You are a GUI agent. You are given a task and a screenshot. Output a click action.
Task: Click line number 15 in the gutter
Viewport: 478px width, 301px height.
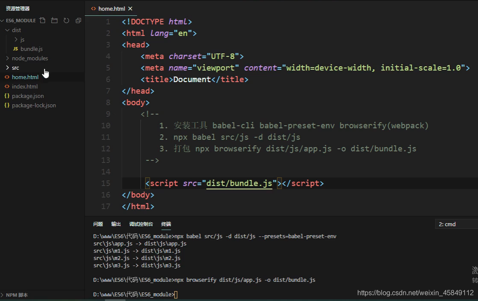point(106,183)
